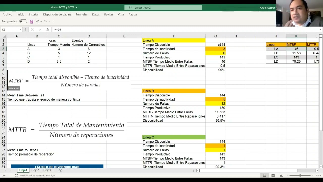
Task: Open the Revisar ribbon tab
Action: [109, 15]
